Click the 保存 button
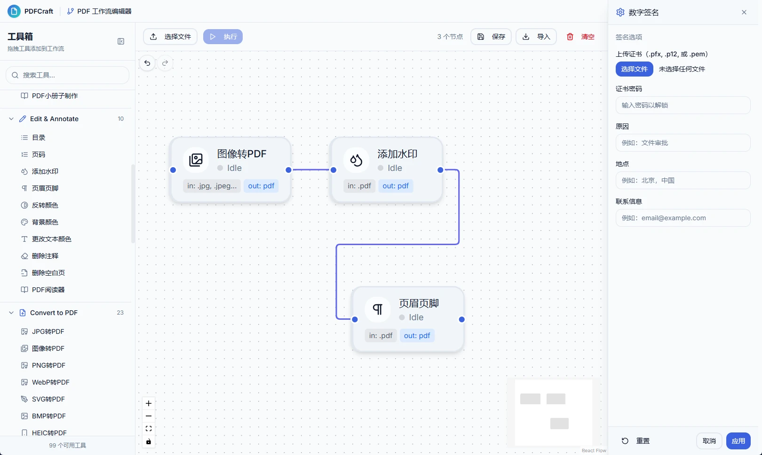 [491, 37]
